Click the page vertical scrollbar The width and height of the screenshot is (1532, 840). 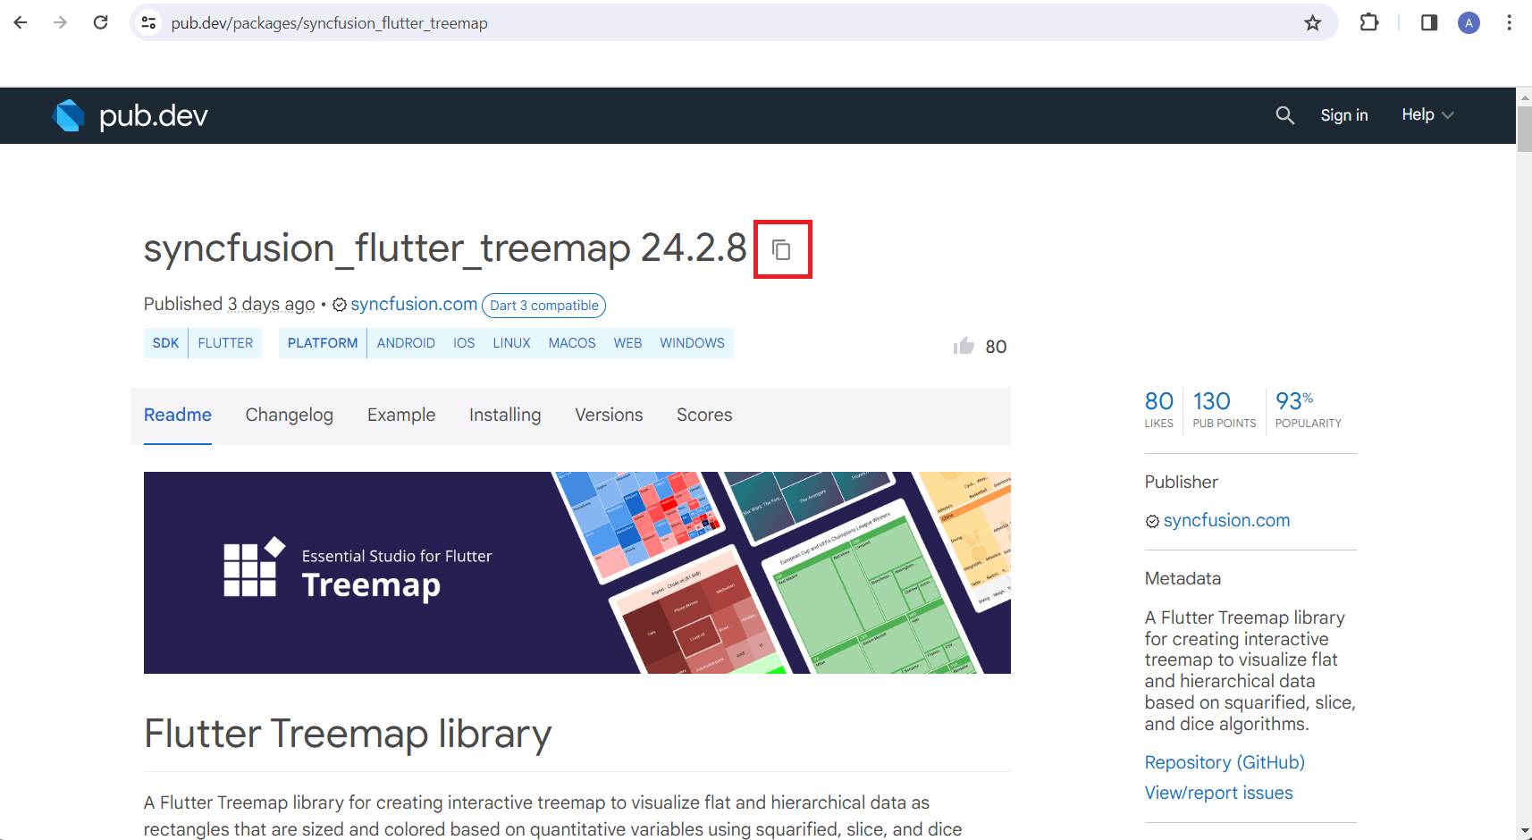(x=1524, y=463)
